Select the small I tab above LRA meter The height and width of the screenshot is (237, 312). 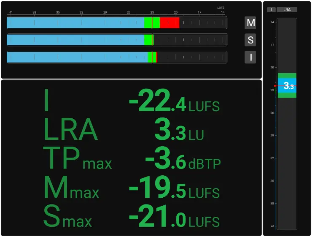click(272, 10)
